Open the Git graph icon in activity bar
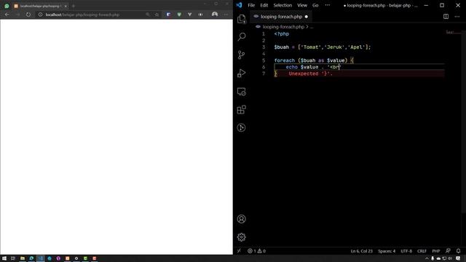Viewport: 466px width, 262px height. tap(241, 127)
